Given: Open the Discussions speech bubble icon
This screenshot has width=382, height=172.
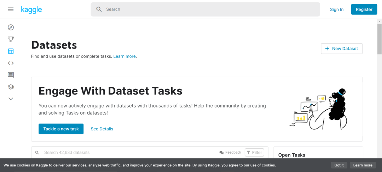Looking at the screenshot, I should [11, 75].
